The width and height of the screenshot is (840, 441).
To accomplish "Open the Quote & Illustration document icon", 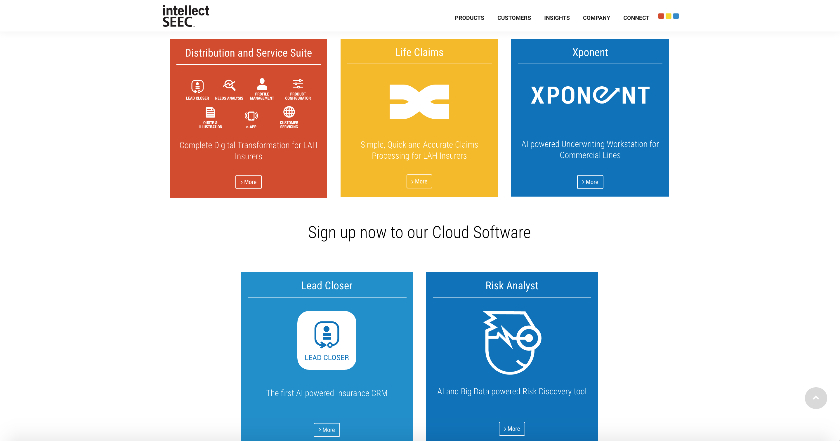I will pos(210,113).
